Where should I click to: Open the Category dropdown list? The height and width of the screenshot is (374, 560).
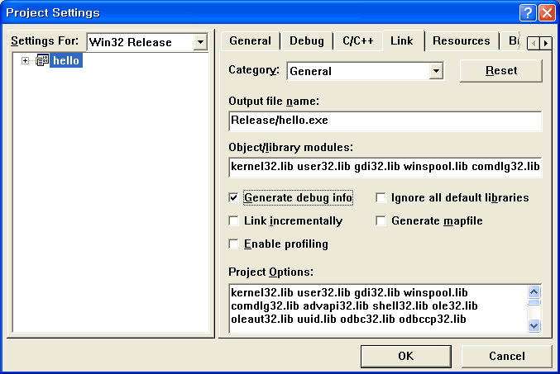point(436,71)
